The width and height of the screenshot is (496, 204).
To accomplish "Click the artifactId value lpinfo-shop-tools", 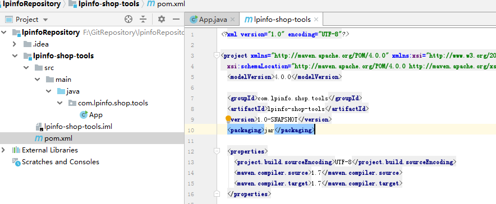I will (296, 109).
